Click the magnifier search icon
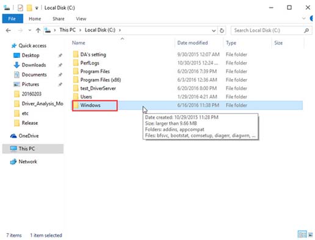The image size is (315, 240). click(306, 30)
